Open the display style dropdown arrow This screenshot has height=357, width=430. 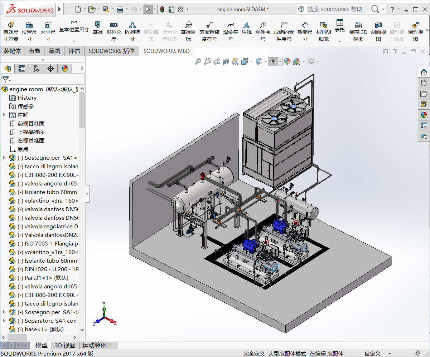265,61
